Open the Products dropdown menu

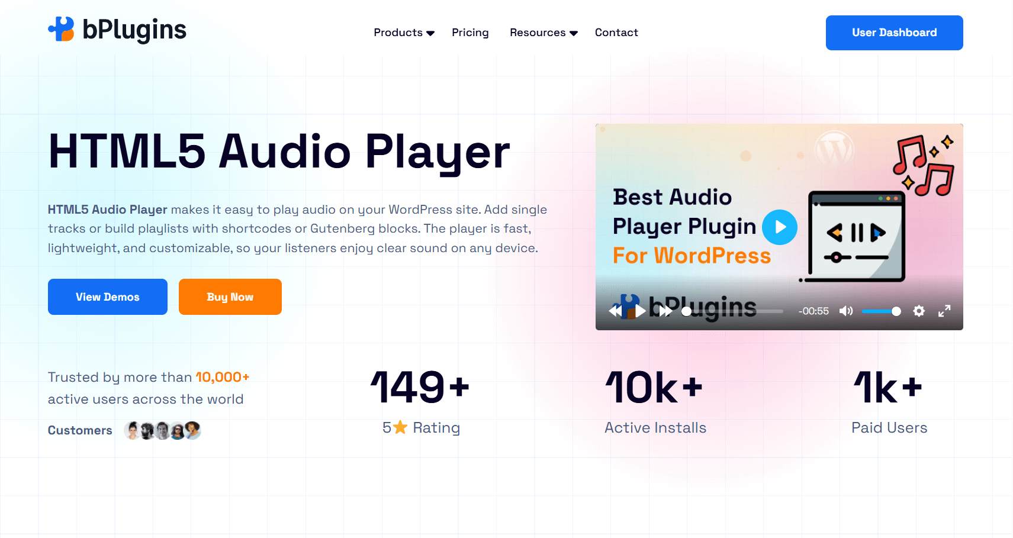coord(404,33)
